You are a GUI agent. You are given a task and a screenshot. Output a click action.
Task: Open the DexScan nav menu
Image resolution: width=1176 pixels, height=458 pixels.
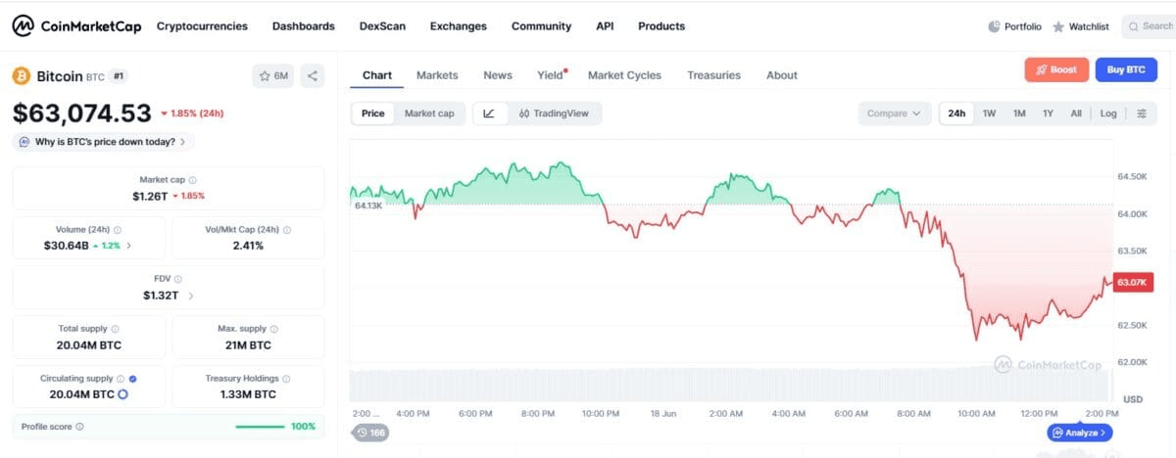click(x=382, y=26)
